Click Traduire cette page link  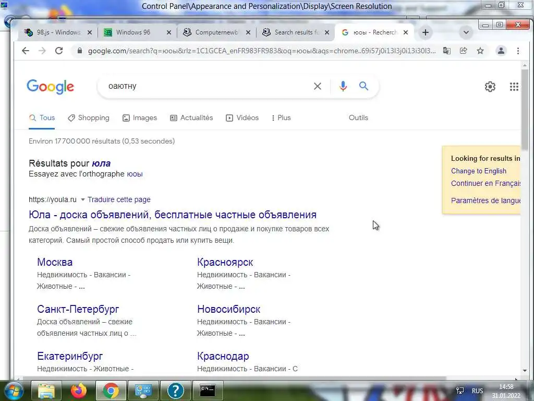[x=119, y=199]
